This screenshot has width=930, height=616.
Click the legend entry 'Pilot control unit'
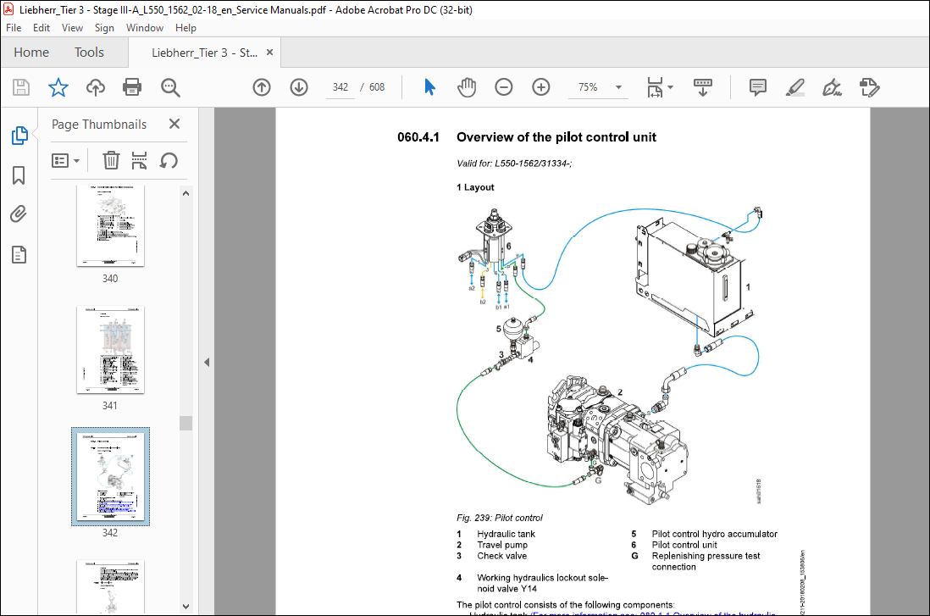(x=684, y=545)
